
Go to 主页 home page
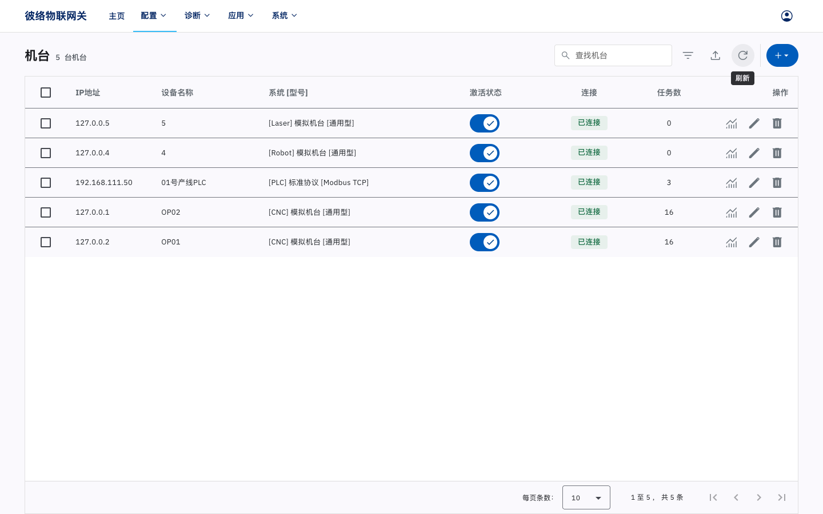click(117, 16)
